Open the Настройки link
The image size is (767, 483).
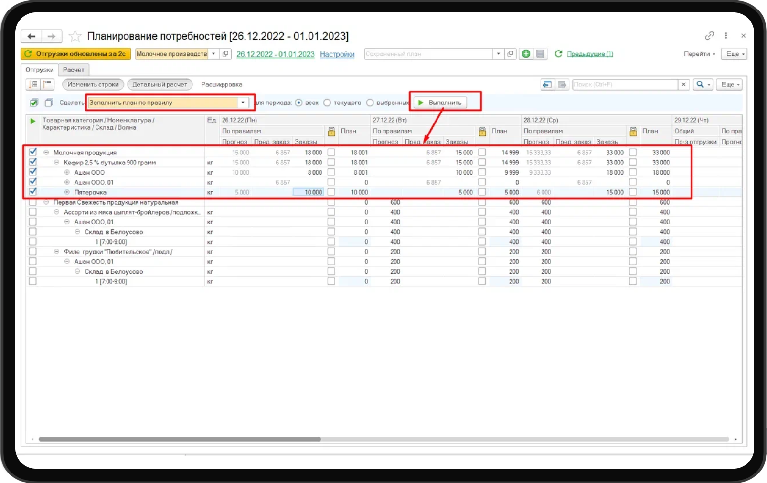[337, 54]
